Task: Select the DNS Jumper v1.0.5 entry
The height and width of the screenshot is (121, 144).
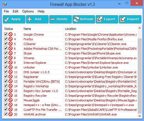Action: (36, 72)
